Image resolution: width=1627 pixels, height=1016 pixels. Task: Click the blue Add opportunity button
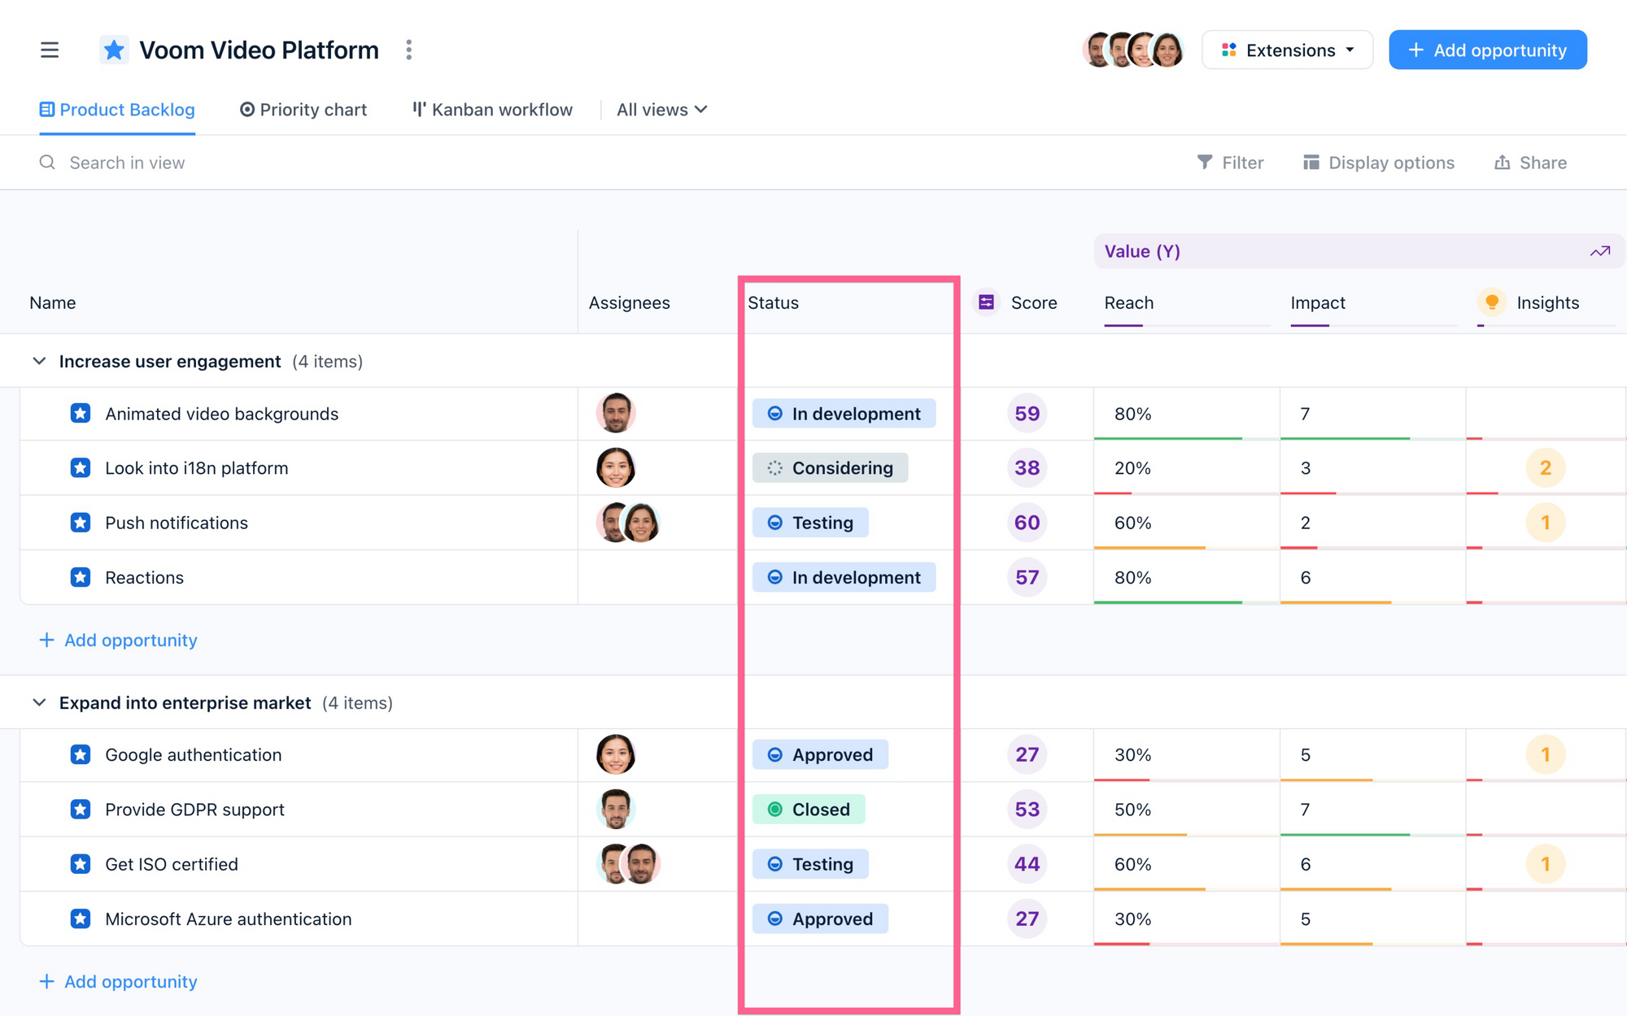point(1487,50)
